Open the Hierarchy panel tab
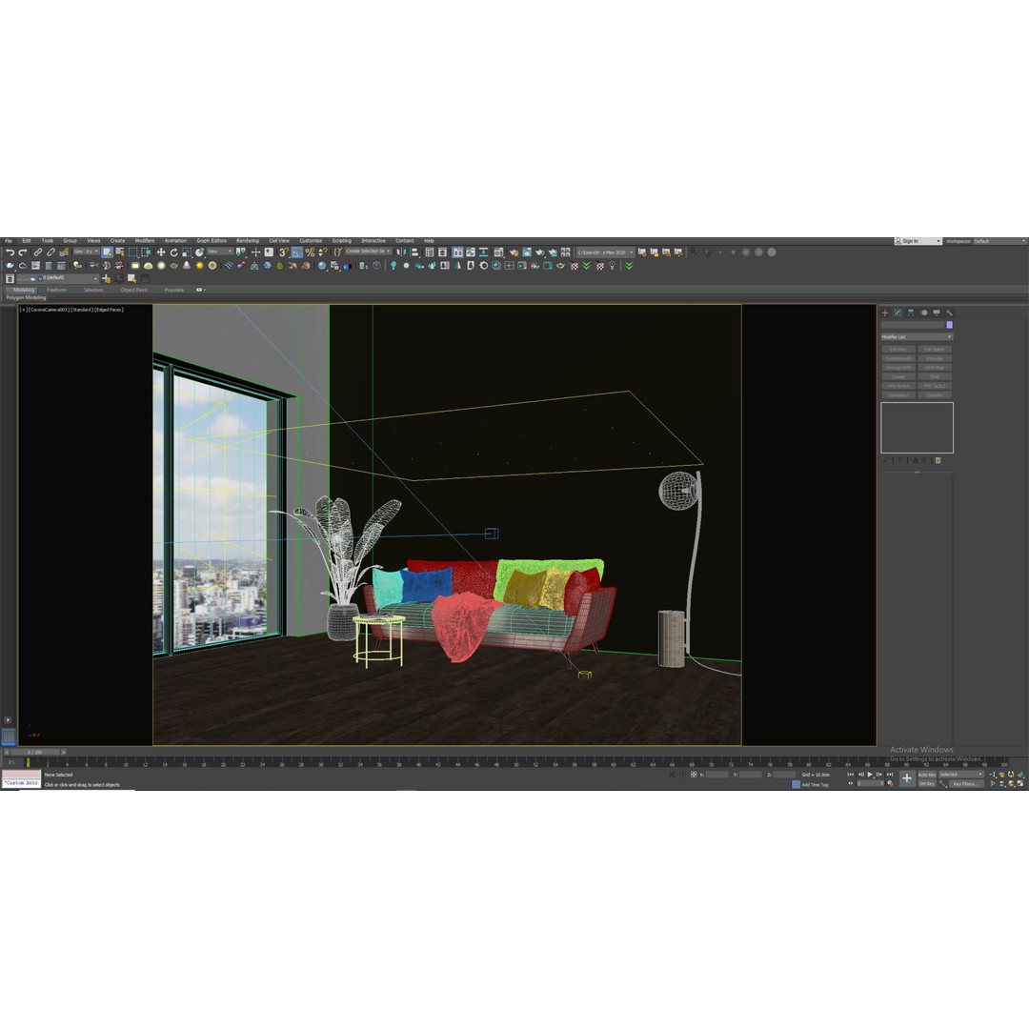The image size is (1029, 1029). [910, 313]
